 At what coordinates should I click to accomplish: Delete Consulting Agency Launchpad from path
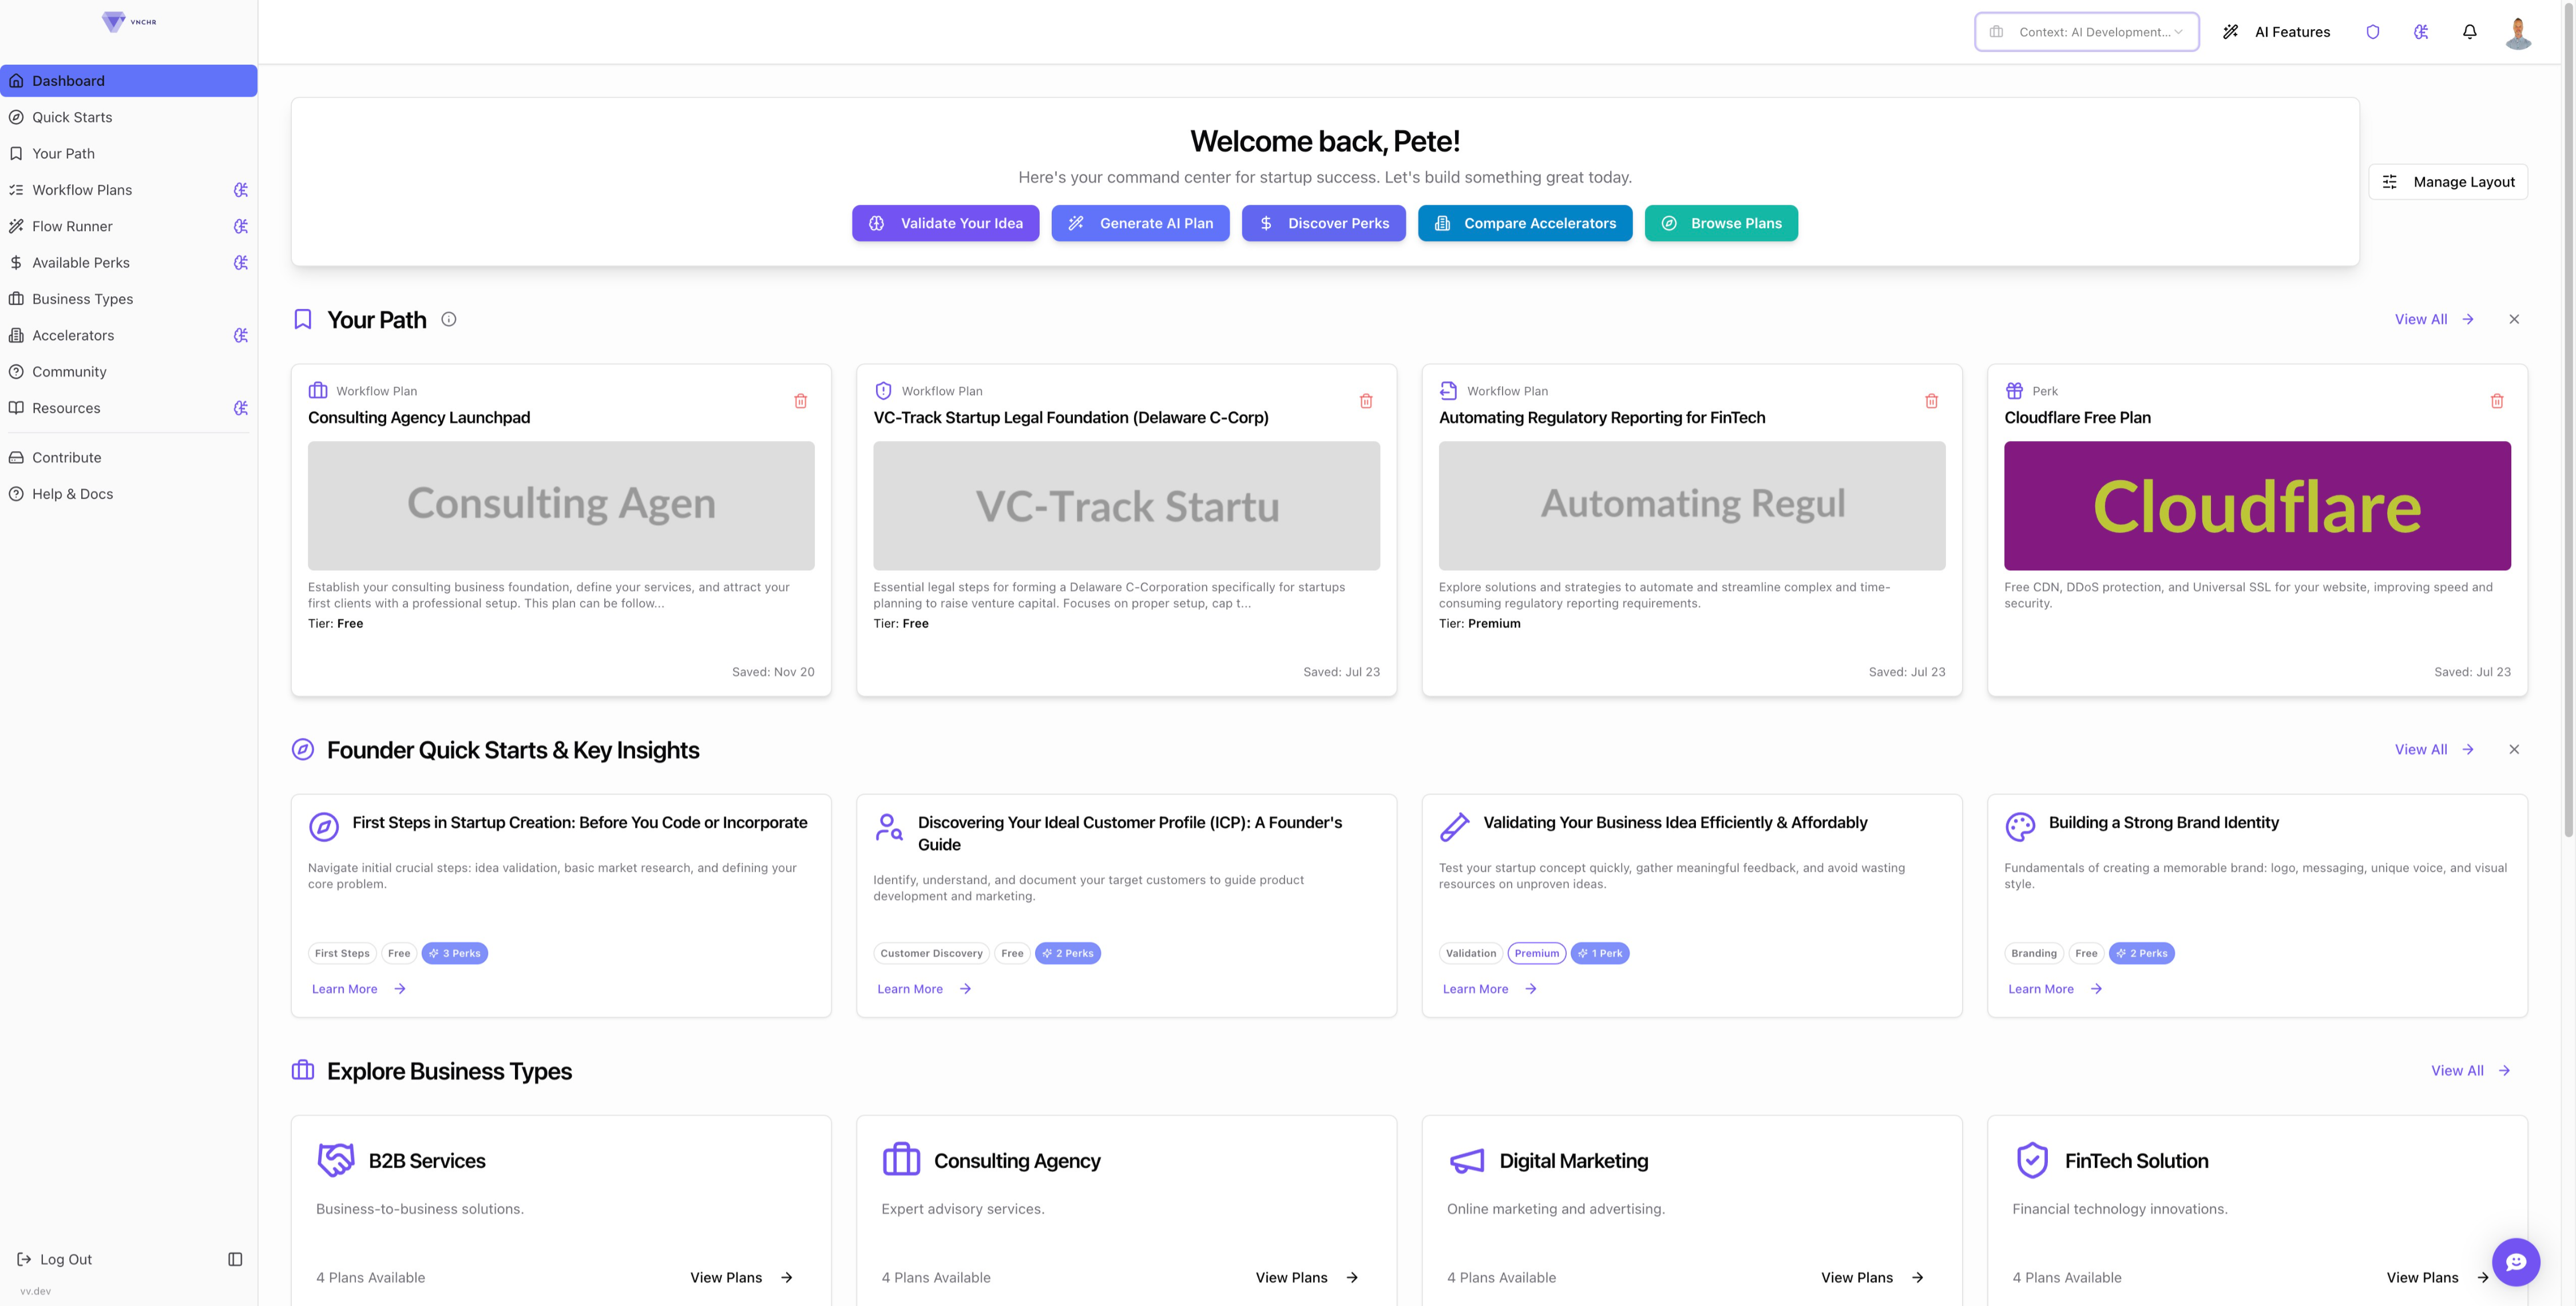point(800,401)
